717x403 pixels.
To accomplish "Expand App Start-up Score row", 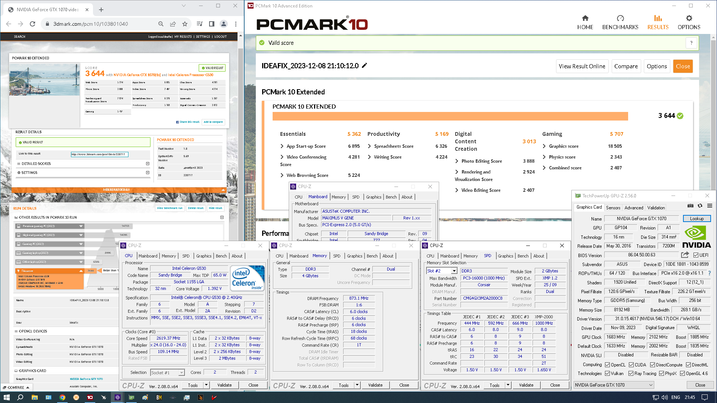I will pyautogui.click(x=282, y=146).
